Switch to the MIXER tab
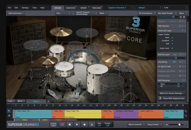The width and height of the screenshot is (191, 130). (x=83, y=8)
